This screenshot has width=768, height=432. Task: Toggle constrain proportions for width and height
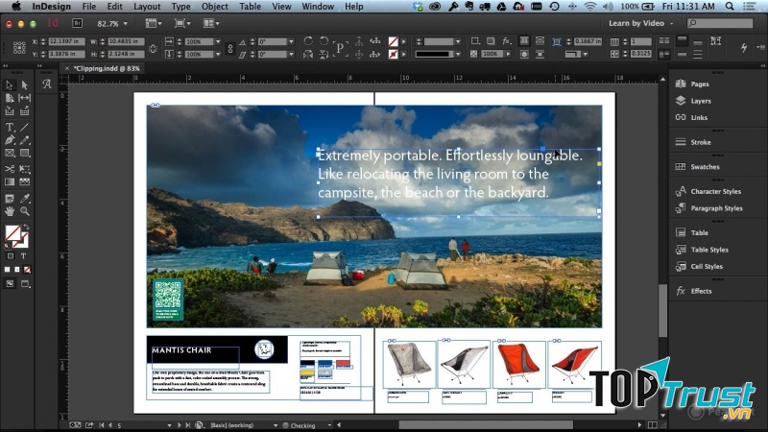tap(153, 48)
